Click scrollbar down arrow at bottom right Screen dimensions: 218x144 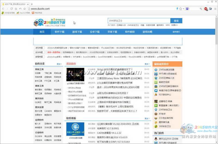coord(216,142)
